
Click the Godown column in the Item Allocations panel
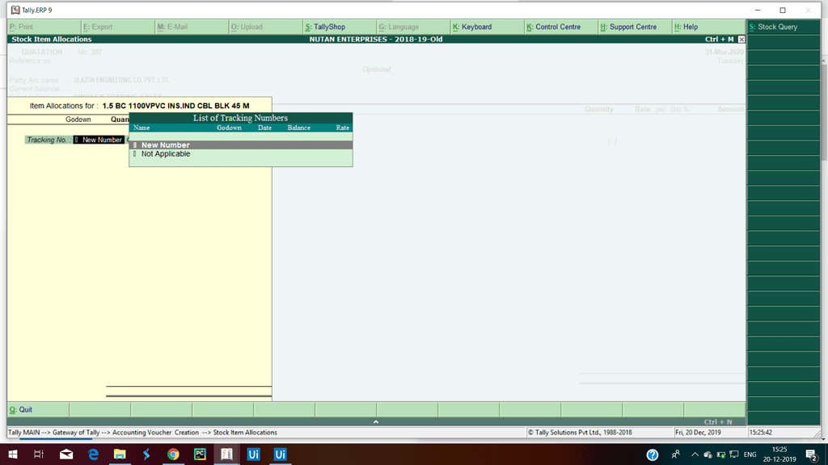[x=78, y=119]
